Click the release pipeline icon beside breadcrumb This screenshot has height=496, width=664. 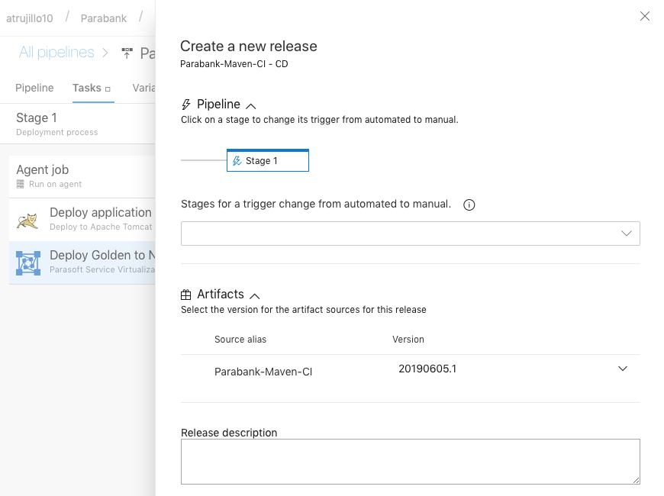click(127, 53)
